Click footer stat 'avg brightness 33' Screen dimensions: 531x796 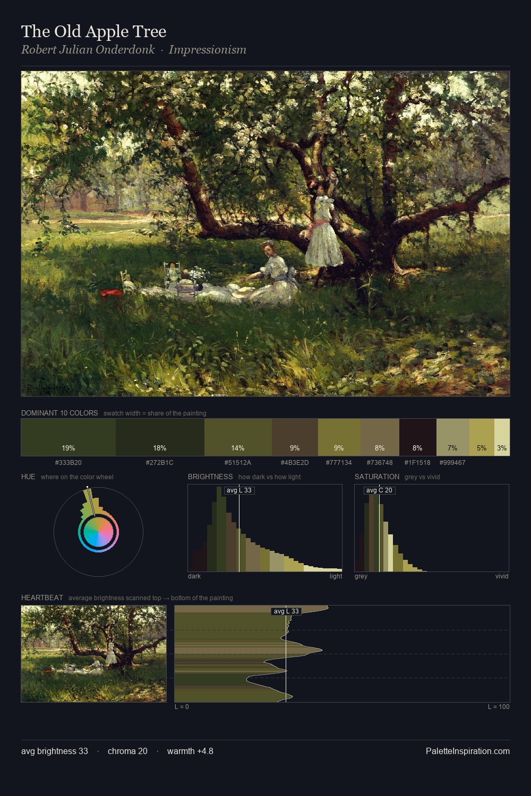tap(55, 751)
